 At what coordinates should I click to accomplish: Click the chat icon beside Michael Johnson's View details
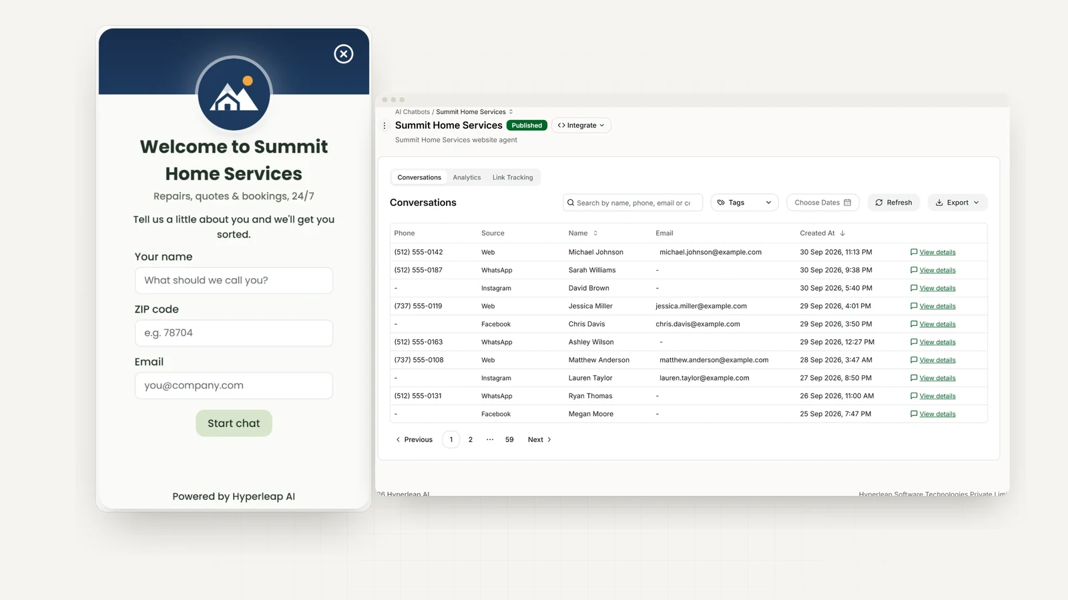pyautogui.click(x=914, y=252)
